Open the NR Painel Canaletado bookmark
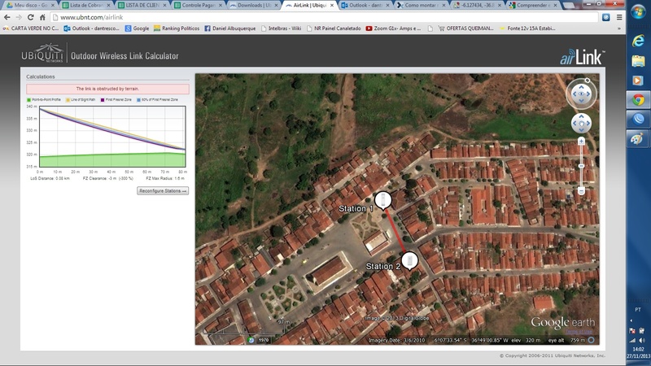The height and width of the screenshot is (366, 651). point(334,28)
